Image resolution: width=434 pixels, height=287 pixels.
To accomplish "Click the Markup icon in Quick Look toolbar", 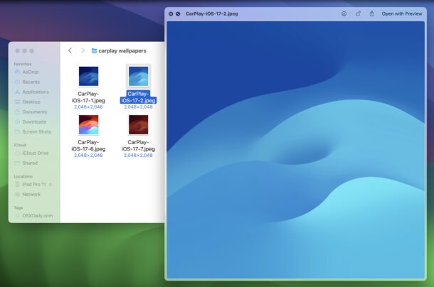I will point(344,13).
